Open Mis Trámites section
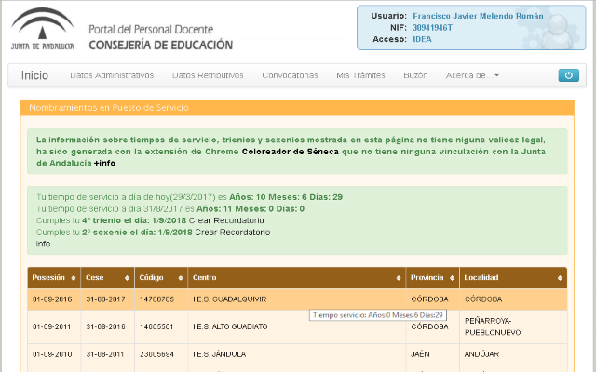 pos(360,75)
